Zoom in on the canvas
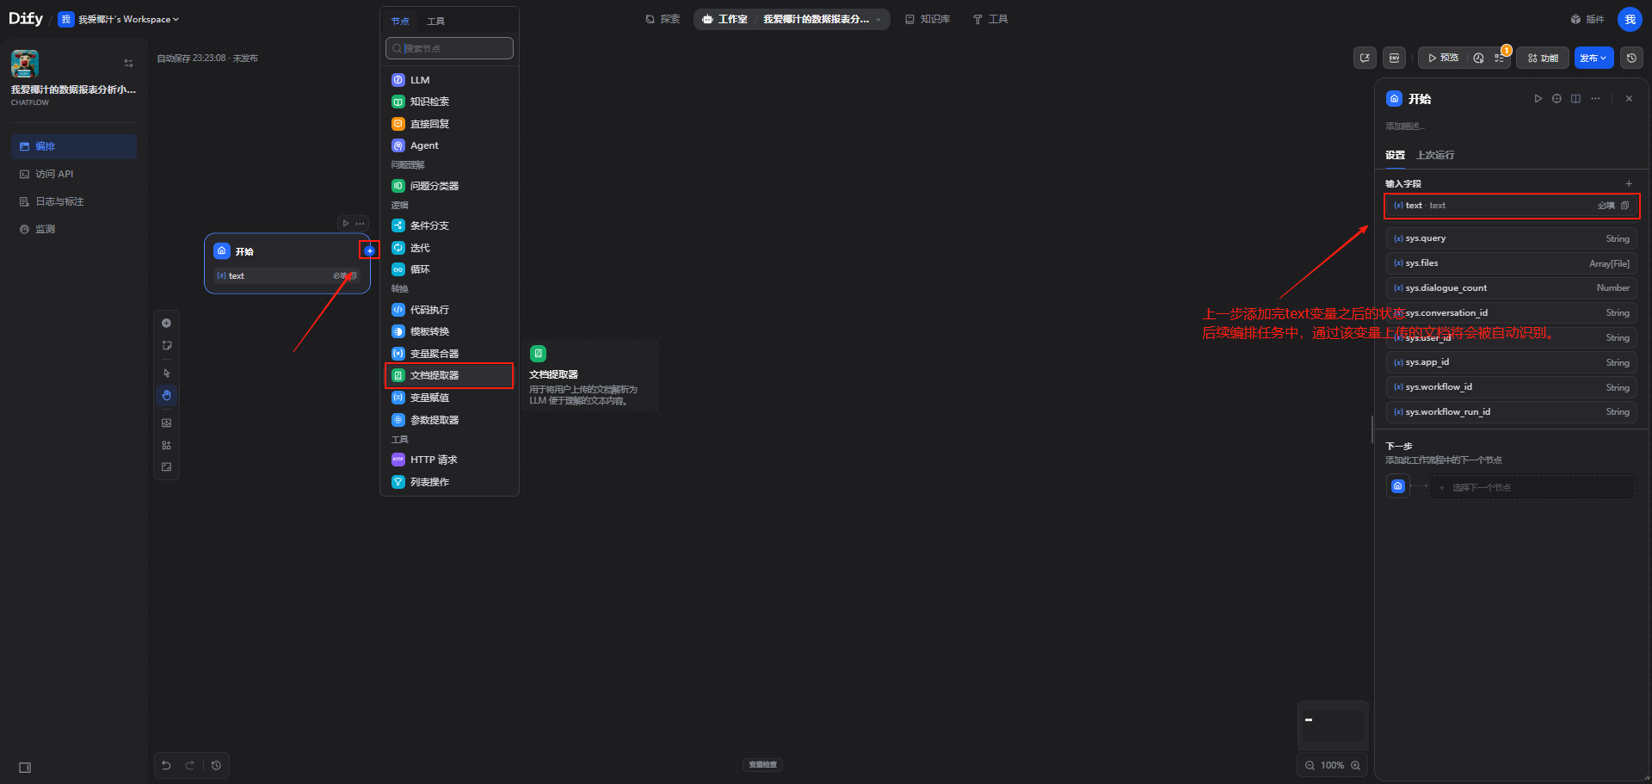Screen dimensions: 1652x784 pos(1355,765)
